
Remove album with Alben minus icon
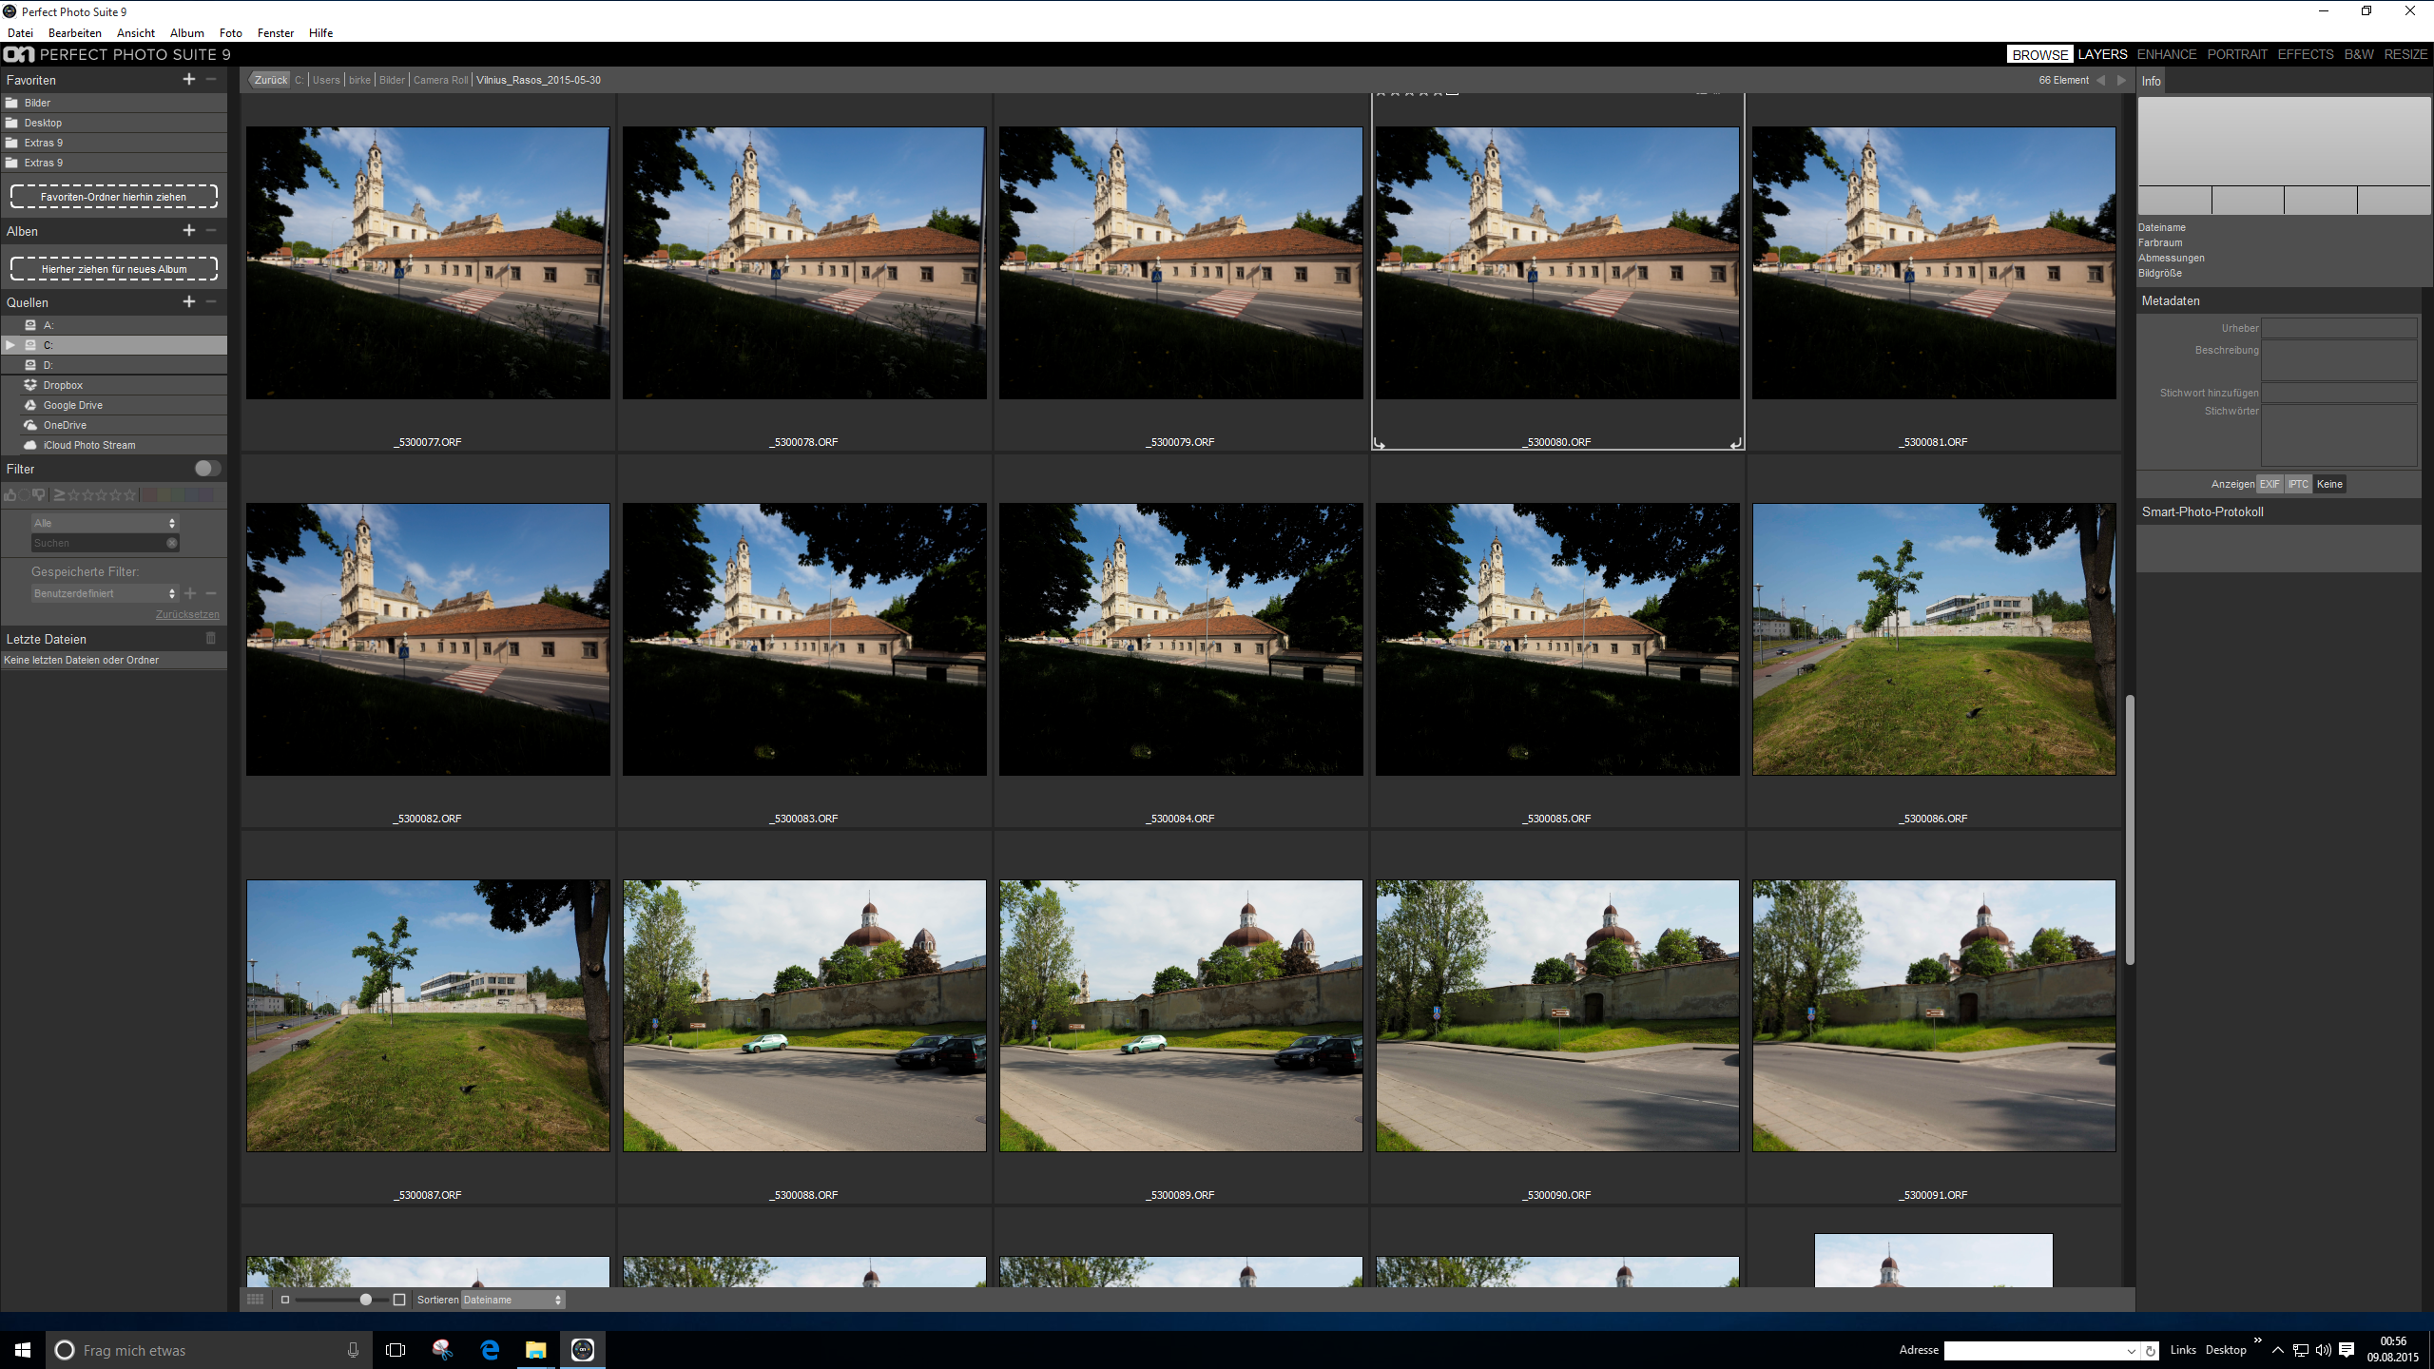pos(211,230)
